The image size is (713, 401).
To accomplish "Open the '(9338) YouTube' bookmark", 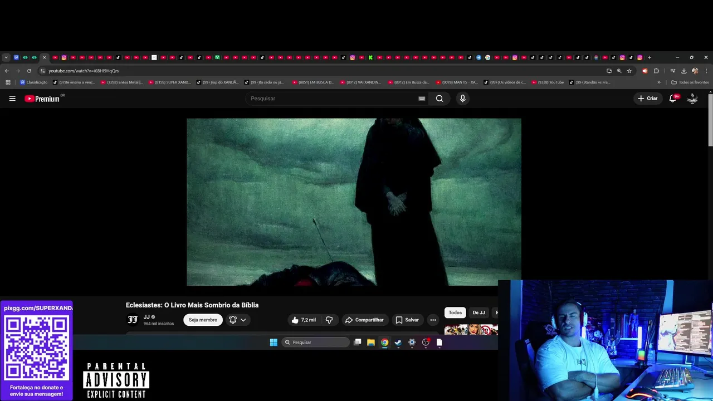I will pyautogui.click(x=548, y=82).
